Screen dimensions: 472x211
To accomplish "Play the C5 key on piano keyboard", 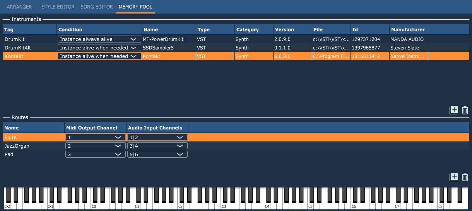I will [x=310, y=206].
